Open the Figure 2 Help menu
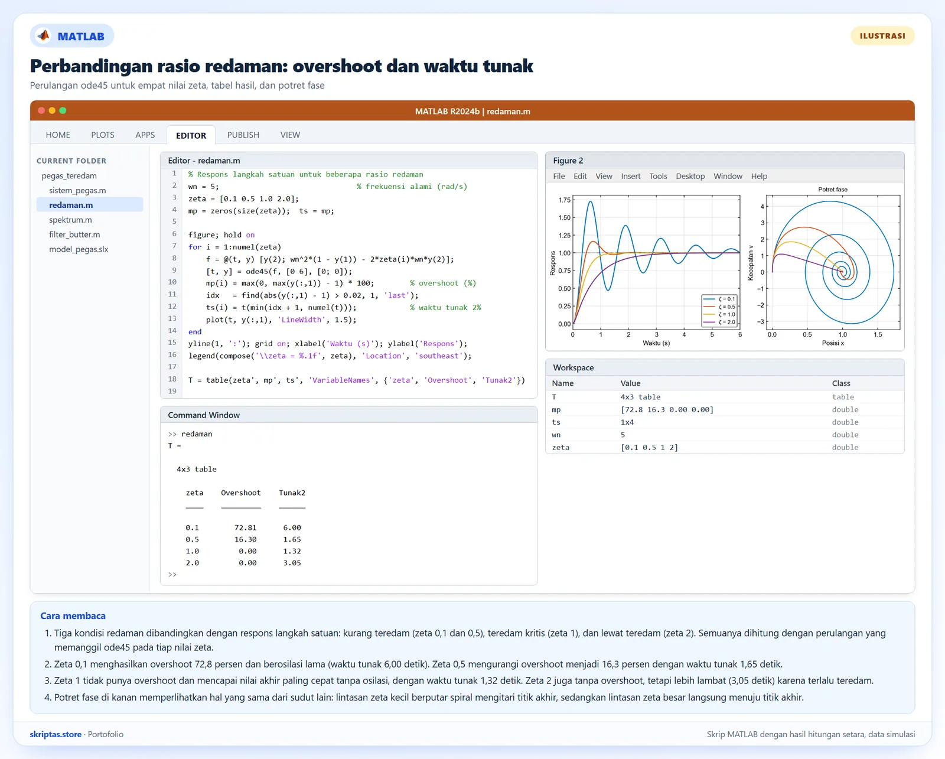This screenshot has width=945, height=759. tap(759, 176)
